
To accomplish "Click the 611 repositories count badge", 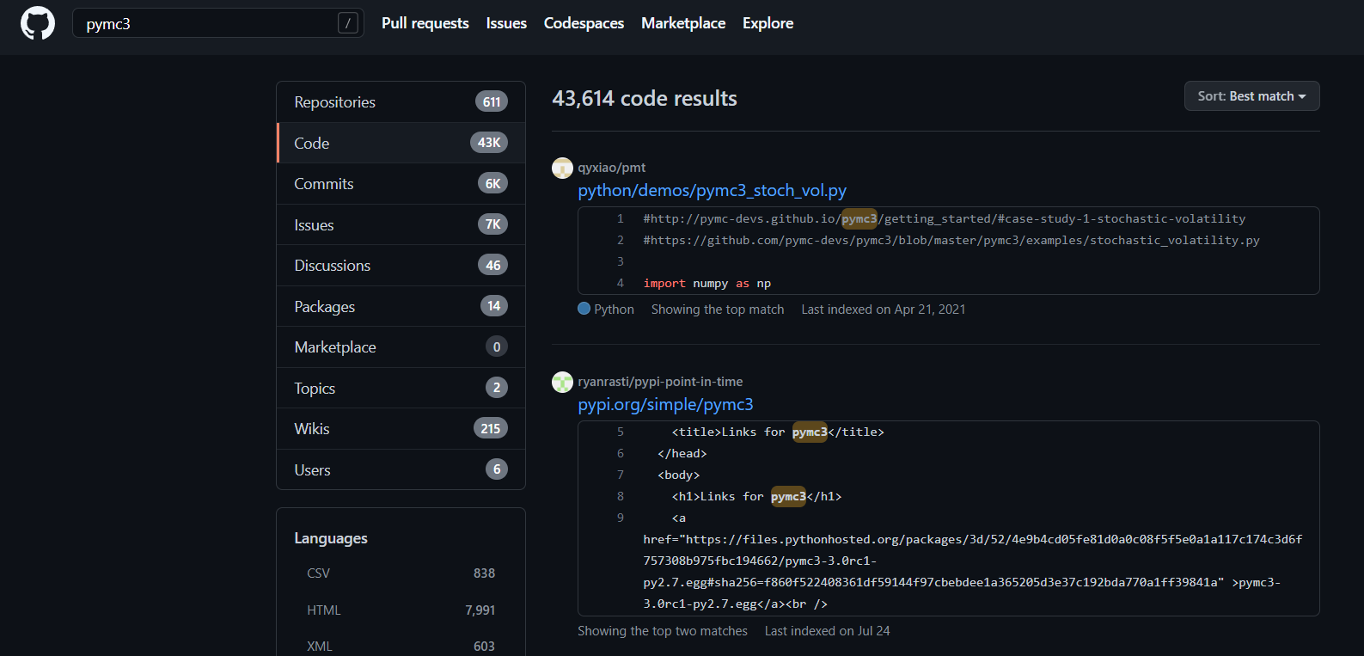I will pyautogui.click(x=492, y=102).
